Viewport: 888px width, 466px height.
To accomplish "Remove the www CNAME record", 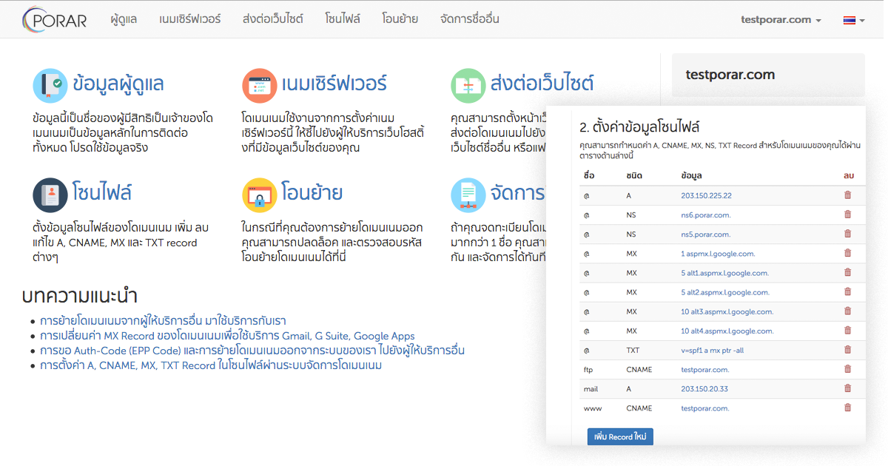I will [x=847, y=408].
